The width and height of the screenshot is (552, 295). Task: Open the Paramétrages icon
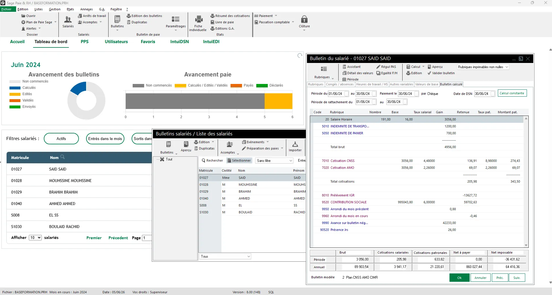pyautogui.click(x=175, y=19)
